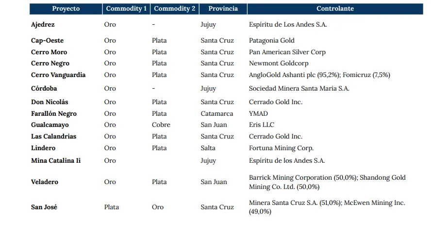Select the Cerro Vanguardia project row label
The height and width of the screenshot is (233, 432).
[x=58, y=75]
